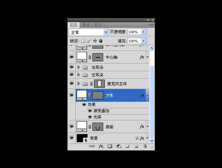The width and height of the screenshot is (222, 168).
Task: Click the fx icon on 方形 layer
Action: (x=142, y=95)
